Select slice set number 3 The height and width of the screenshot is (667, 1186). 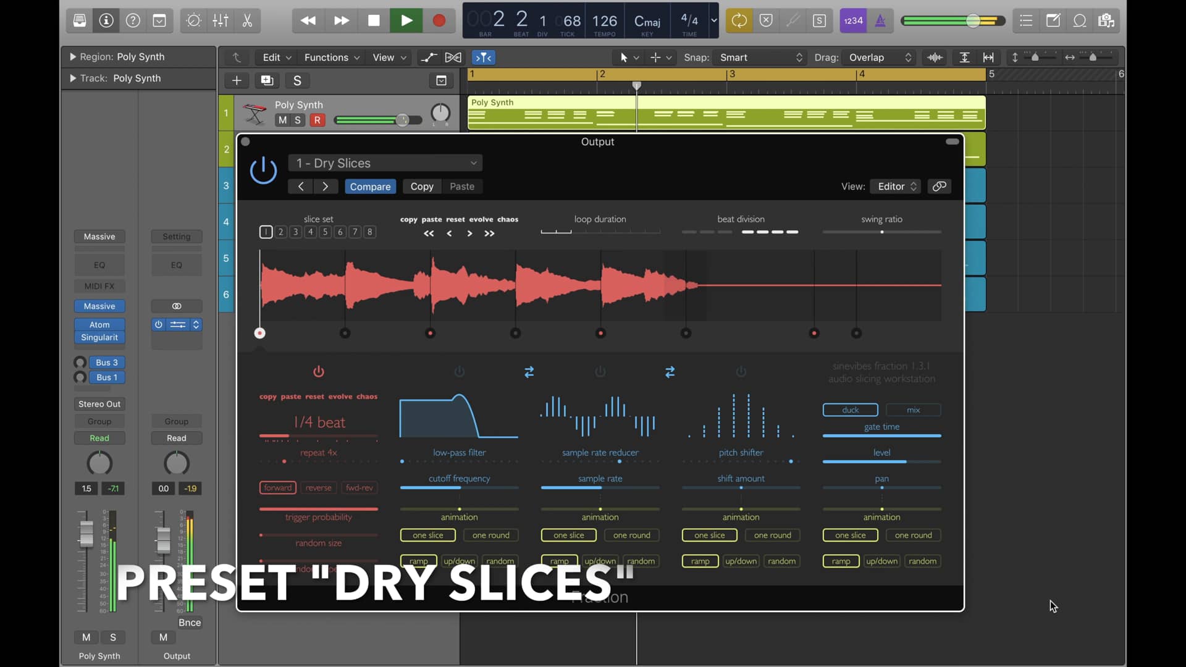(x=296, y=232)
